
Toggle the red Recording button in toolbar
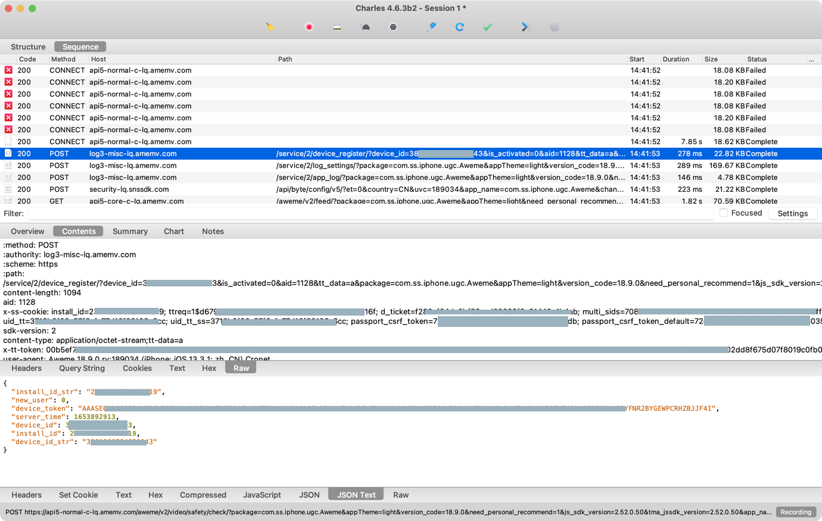click(x=309, y=27)
